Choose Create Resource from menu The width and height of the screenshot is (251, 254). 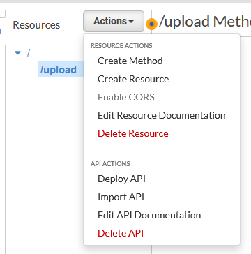coord(133,79)
